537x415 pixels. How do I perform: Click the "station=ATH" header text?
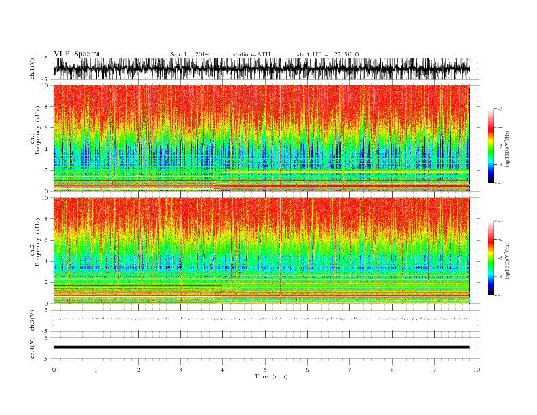(252, 54)
